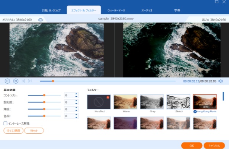The image size is (229, 149).
Task: Select the Hong Kong Movie filter
Action: coord(205,102)
